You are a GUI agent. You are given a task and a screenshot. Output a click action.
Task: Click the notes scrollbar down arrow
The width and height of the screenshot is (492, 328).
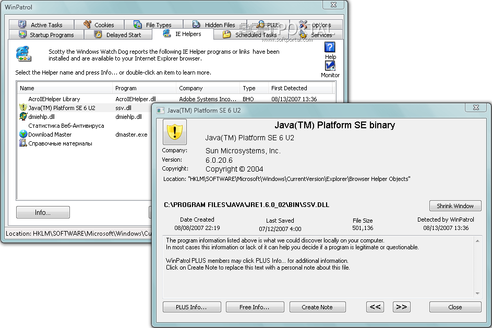coord(477,293)
